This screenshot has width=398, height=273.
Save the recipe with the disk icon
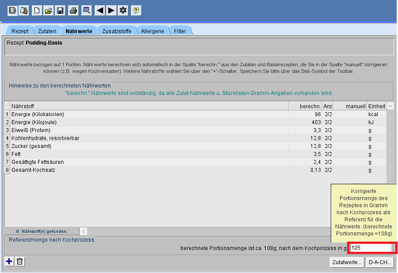click(x=60, y=10)
